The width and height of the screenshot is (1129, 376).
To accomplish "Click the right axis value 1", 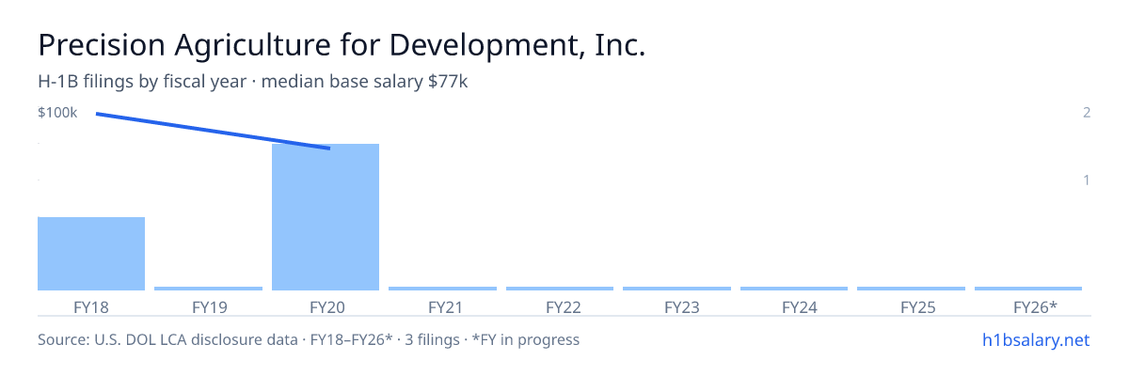I will click(x=1087, y=180).
